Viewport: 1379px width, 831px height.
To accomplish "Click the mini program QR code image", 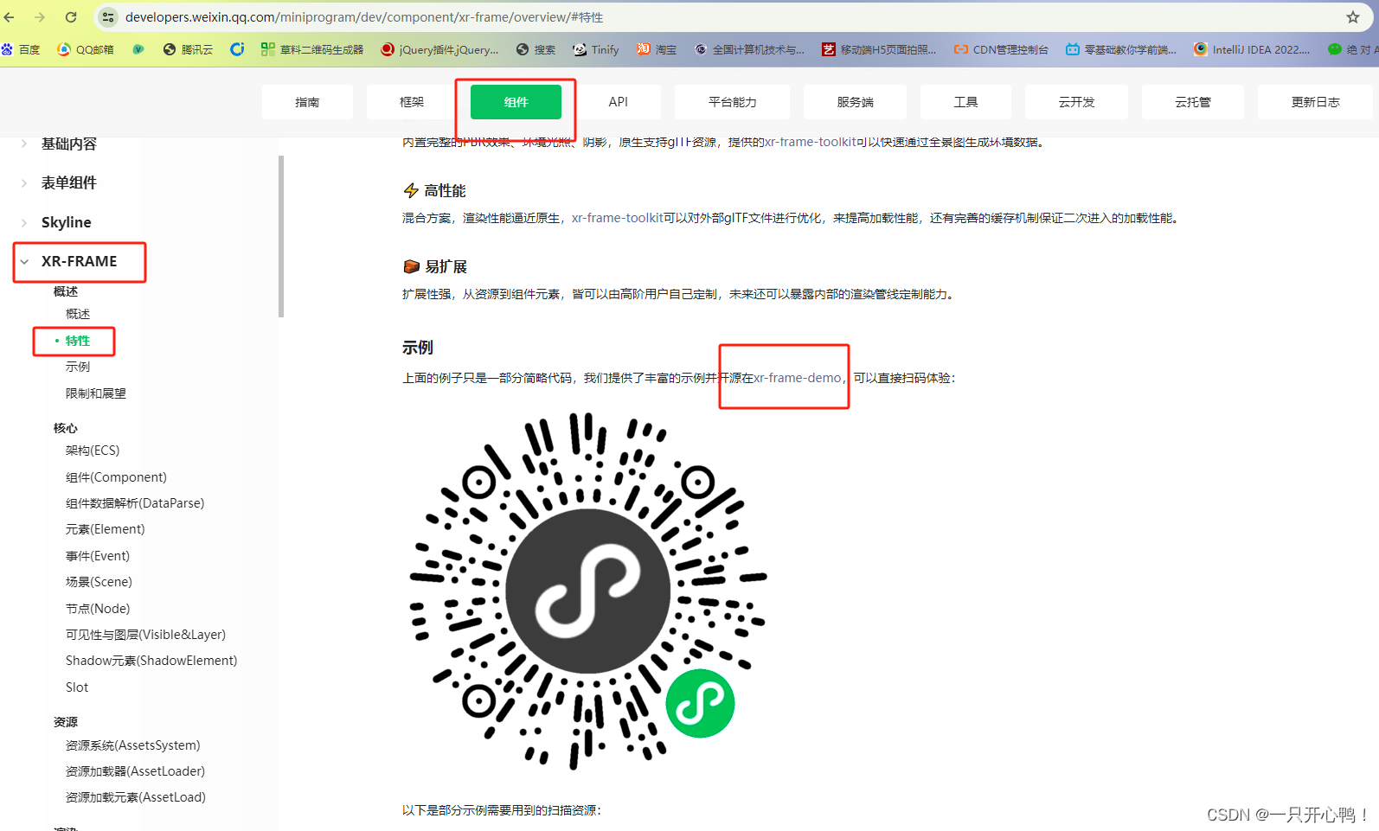I will point(587,591).
